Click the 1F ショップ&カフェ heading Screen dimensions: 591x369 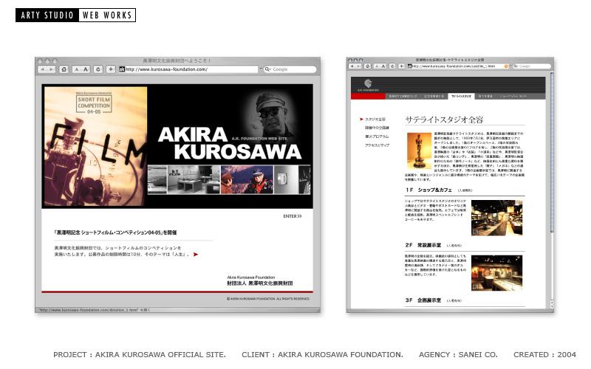coord(429,190)
